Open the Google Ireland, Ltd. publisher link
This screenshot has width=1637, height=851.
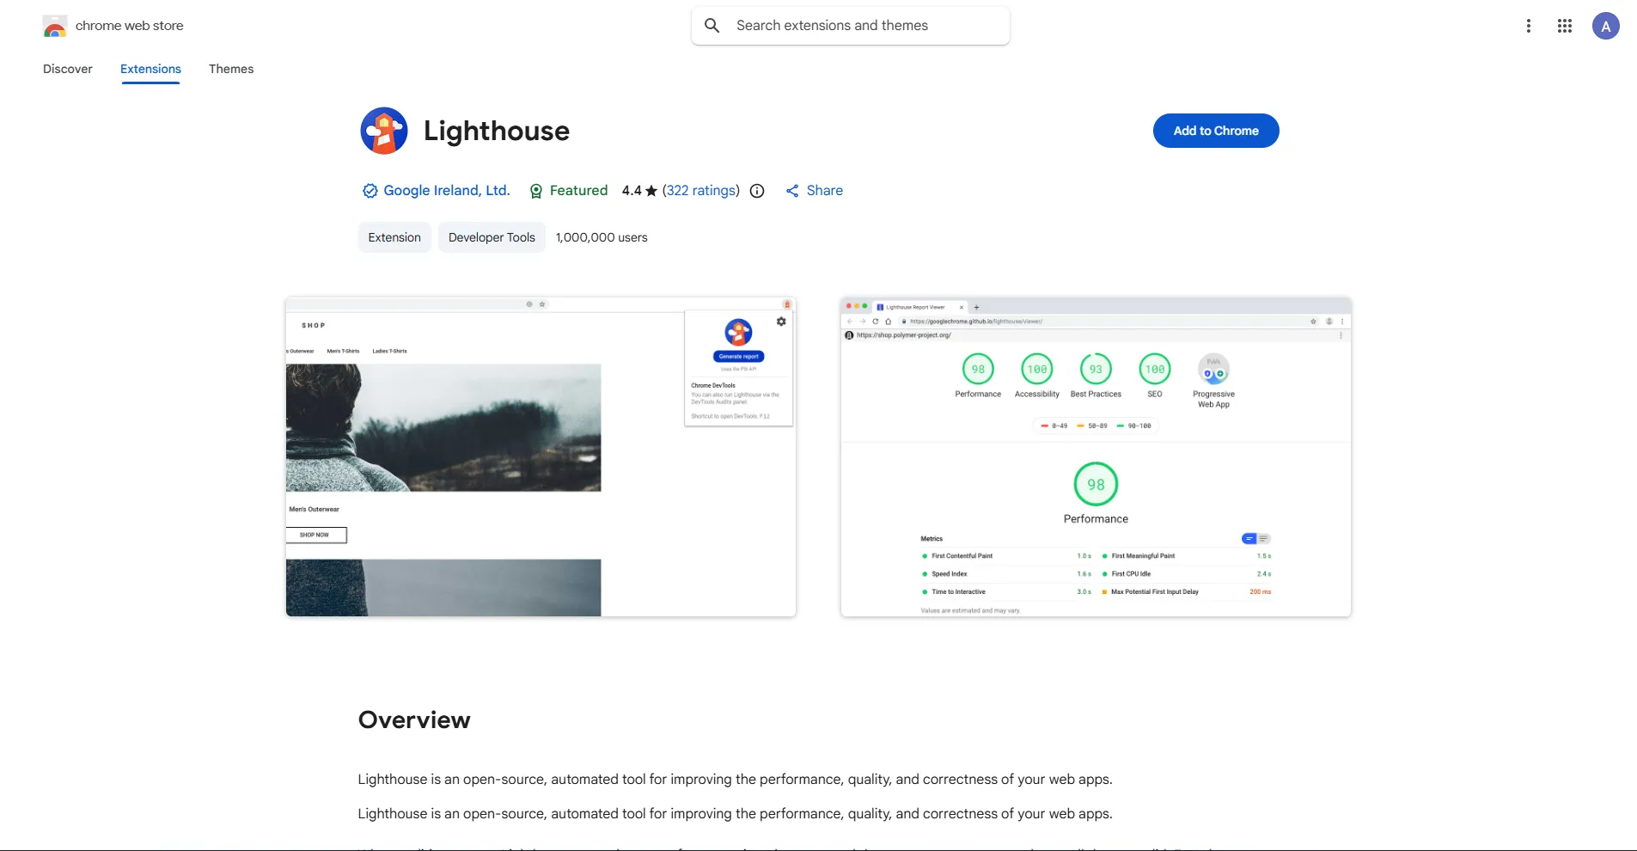click(x=446, y=191)
